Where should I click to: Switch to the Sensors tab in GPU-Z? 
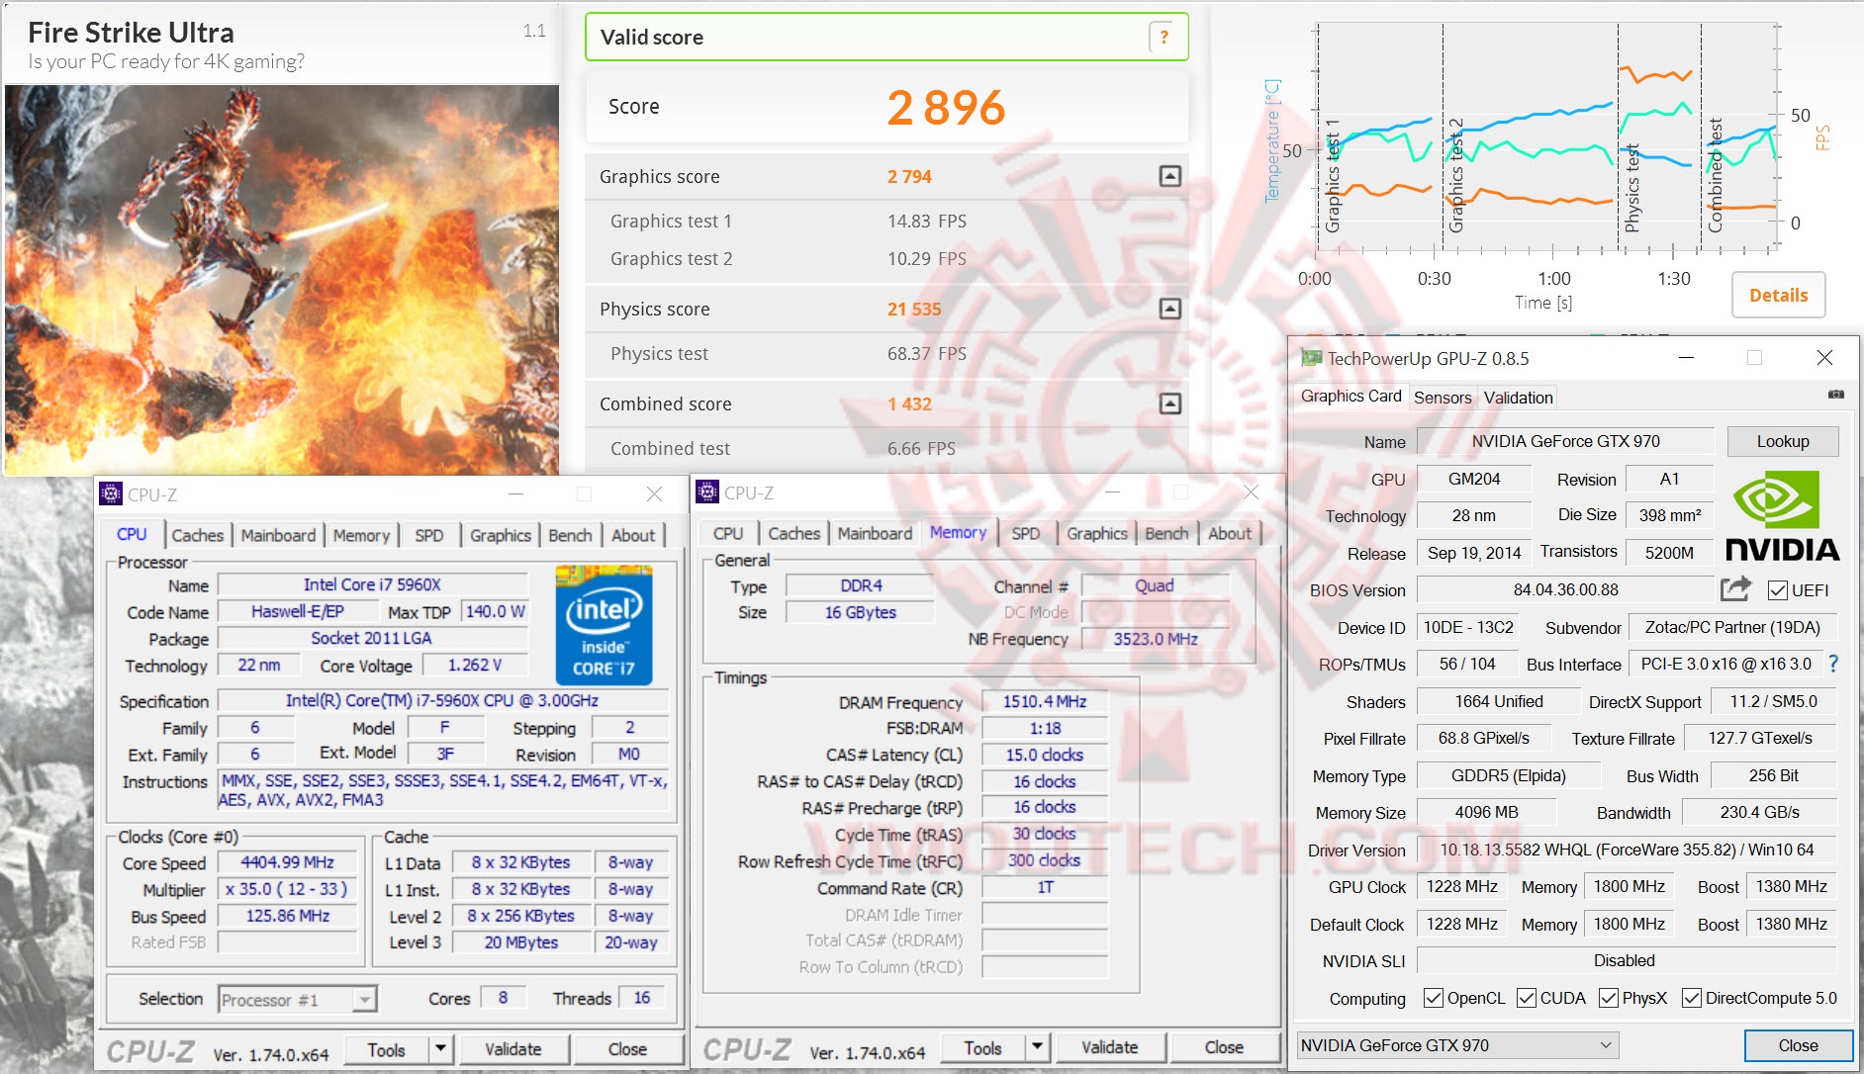[x=1443, y=398]
